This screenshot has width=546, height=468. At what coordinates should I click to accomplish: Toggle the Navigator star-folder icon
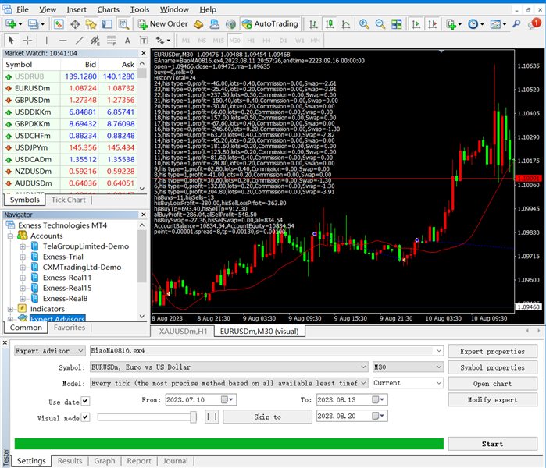click(91, 24)
